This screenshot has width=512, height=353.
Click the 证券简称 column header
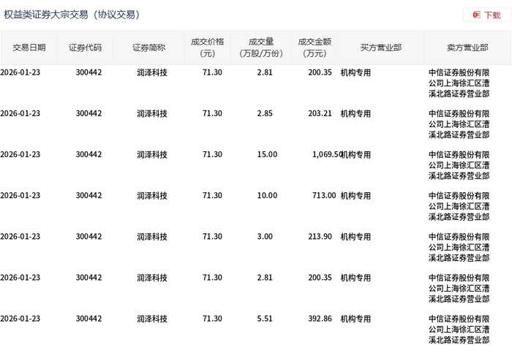[x=149, y=48]
